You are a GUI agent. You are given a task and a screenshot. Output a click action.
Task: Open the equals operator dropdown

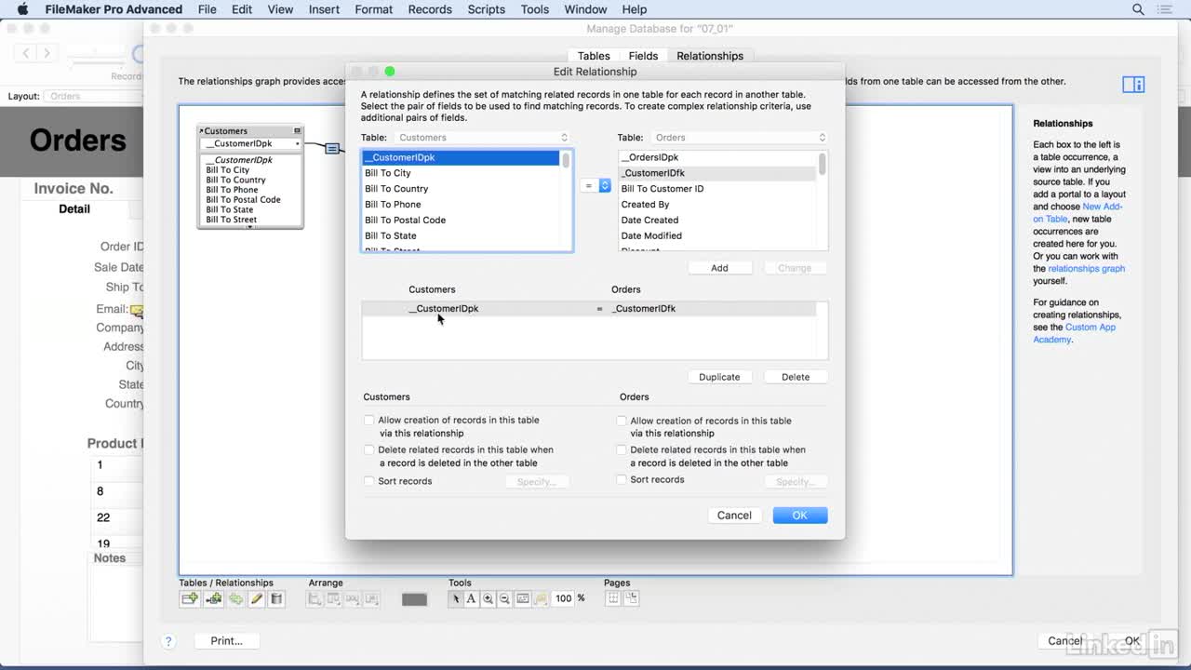tap(595, 186)
